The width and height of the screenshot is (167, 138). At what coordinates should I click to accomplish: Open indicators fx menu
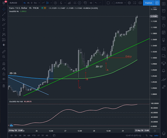pos(61,3)
